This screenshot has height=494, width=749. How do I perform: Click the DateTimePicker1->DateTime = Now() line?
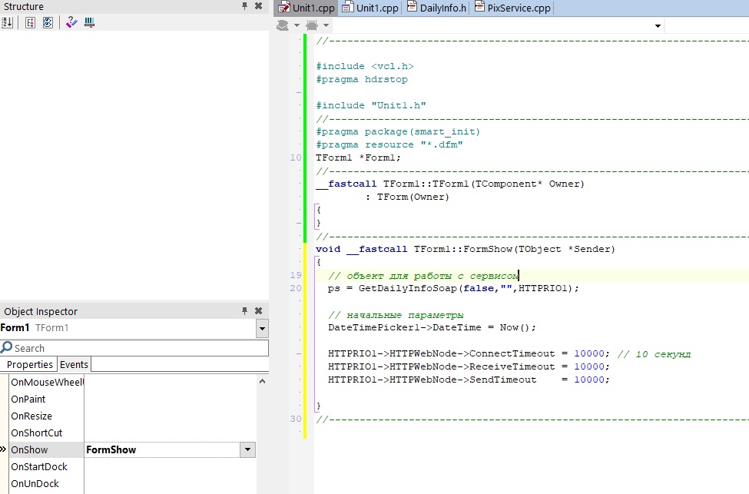pyautogui.click(x=432, y=327)
